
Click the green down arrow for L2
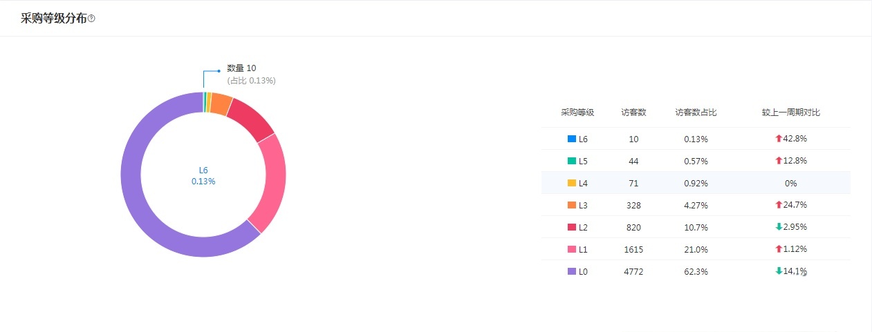click(x=779, y=227)
